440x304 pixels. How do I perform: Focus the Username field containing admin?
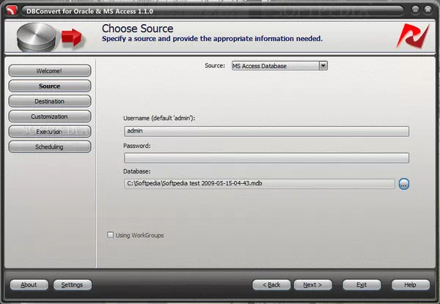pyautogui.click(x=266, y=131)
